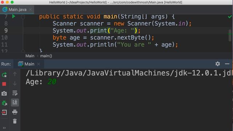Viewport: 233px width, 131px height.
Task: Click the yellow macOS minimize button
Action: tap(7, 2)
